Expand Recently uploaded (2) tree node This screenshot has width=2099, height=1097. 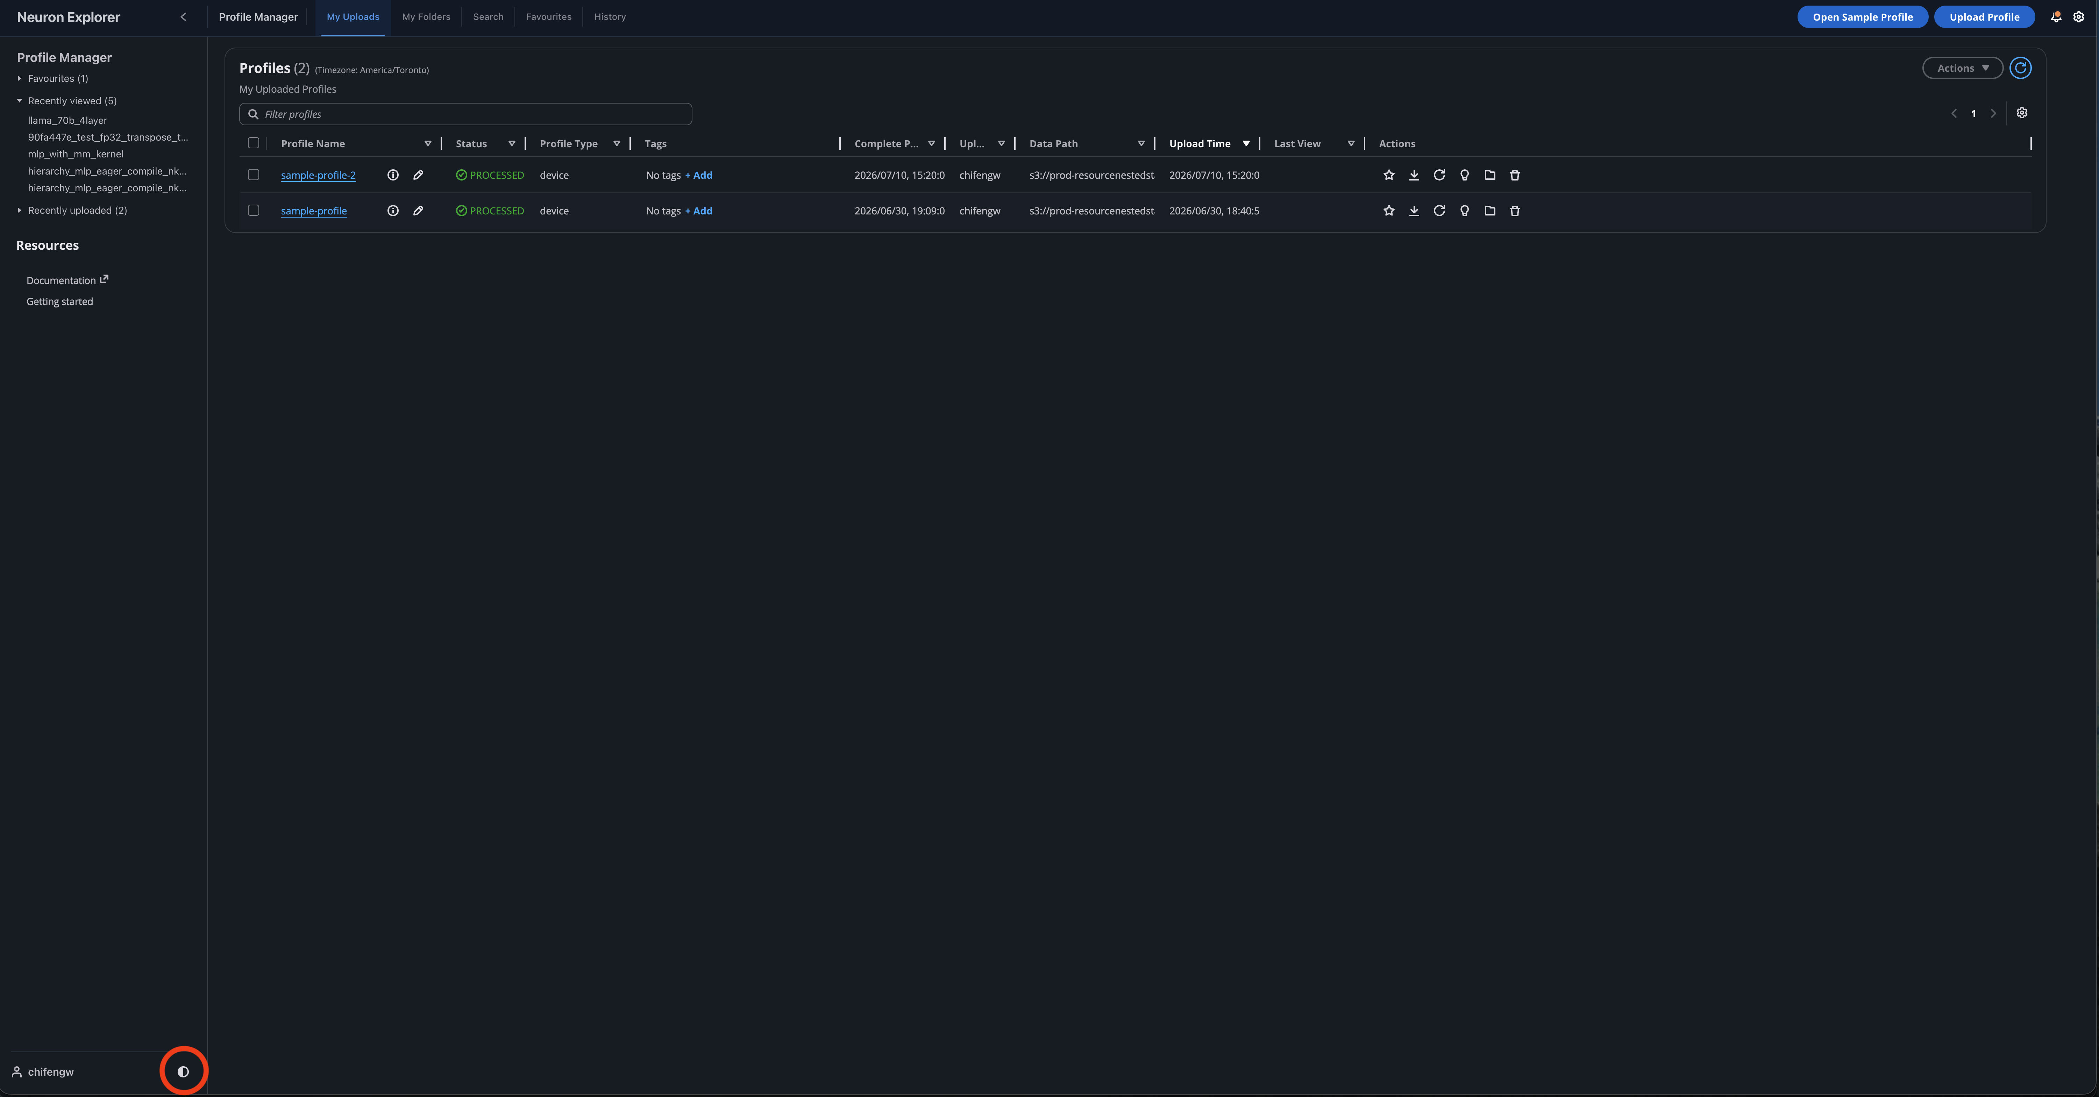tap(20, 210)
